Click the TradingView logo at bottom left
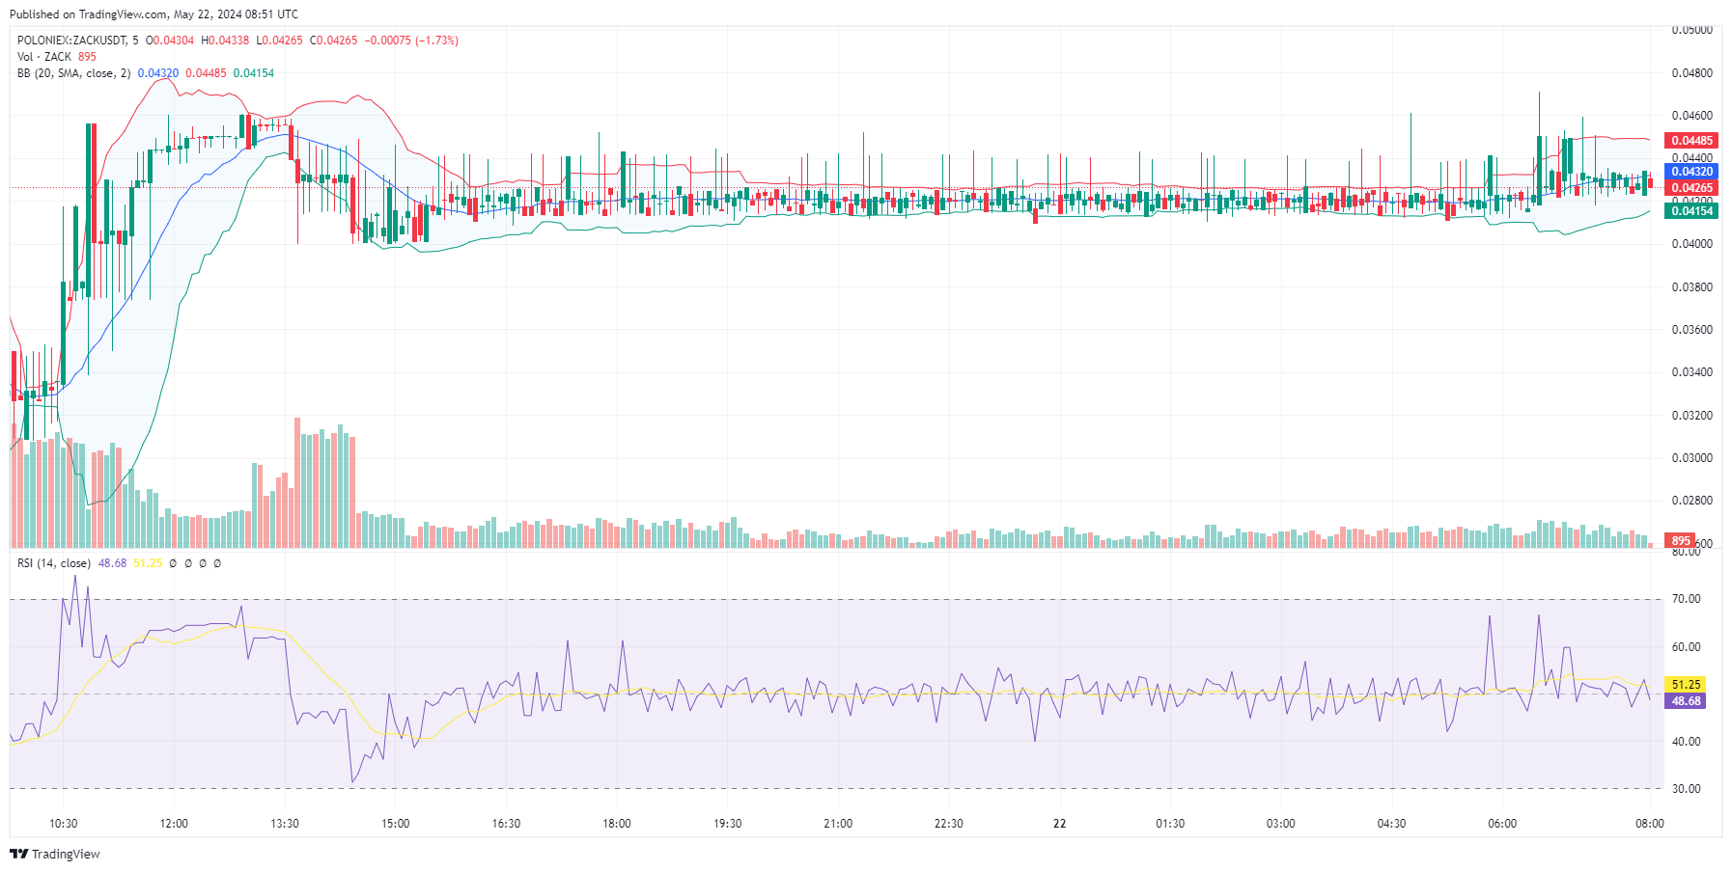 pyautogui.click(x=55, y=854)
